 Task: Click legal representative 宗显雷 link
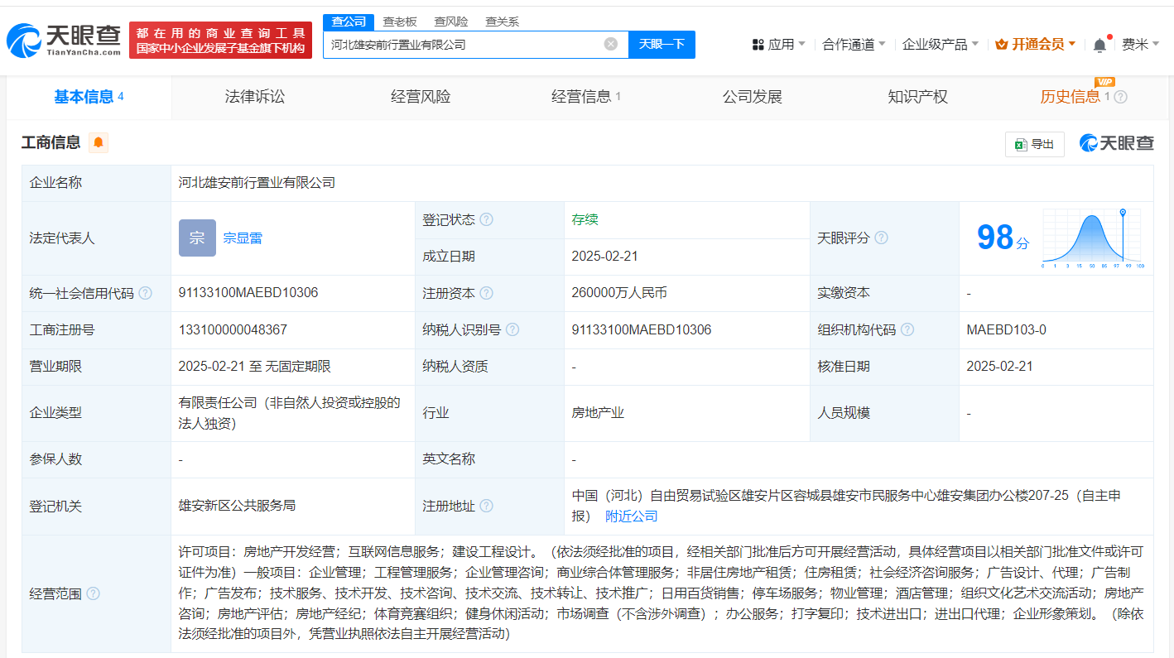coord(244,238)
